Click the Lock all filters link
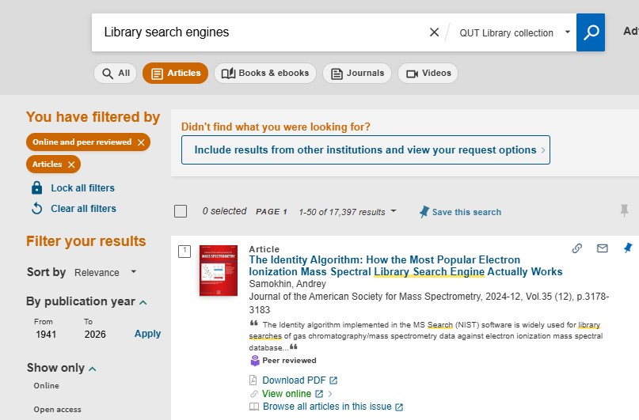The image size is (639, 420). click(82, 188)
